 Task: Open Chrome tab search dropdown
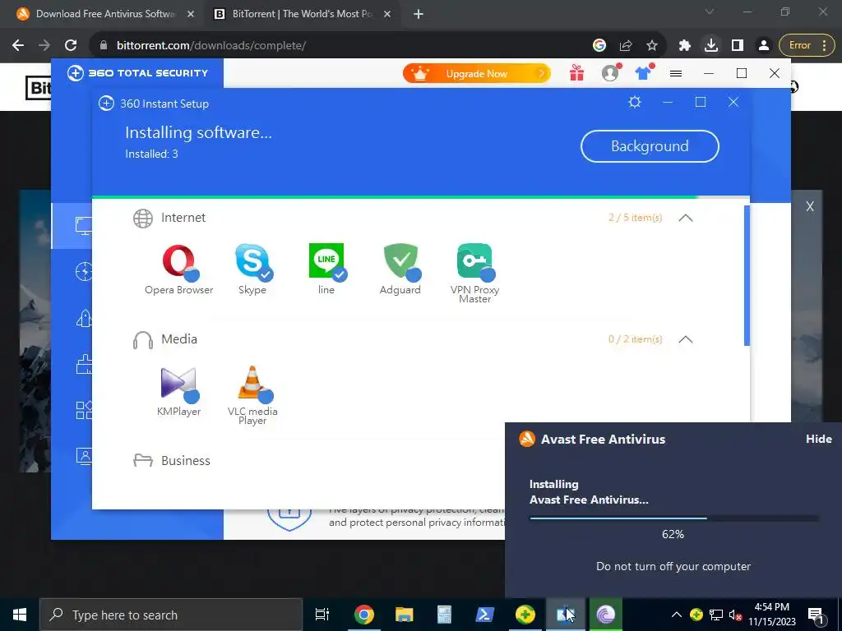(710, 12)
